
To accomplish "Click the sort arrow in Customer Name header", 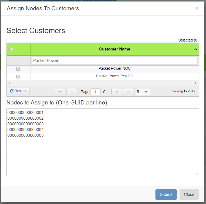I will point(196,49).
